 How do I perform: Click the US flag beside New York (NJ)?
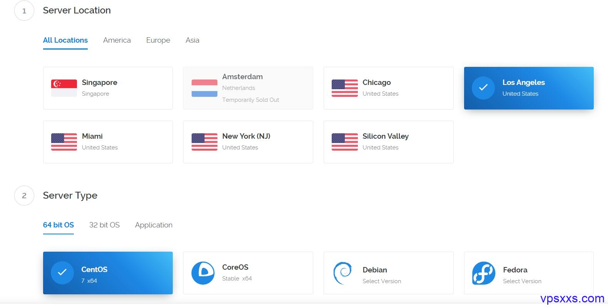pyautogui.click(x=204, y=142)
